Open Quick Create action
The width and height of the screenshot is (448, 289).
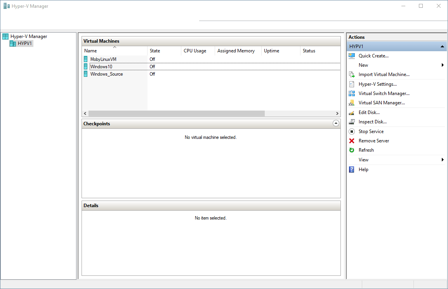coord(373,56)
